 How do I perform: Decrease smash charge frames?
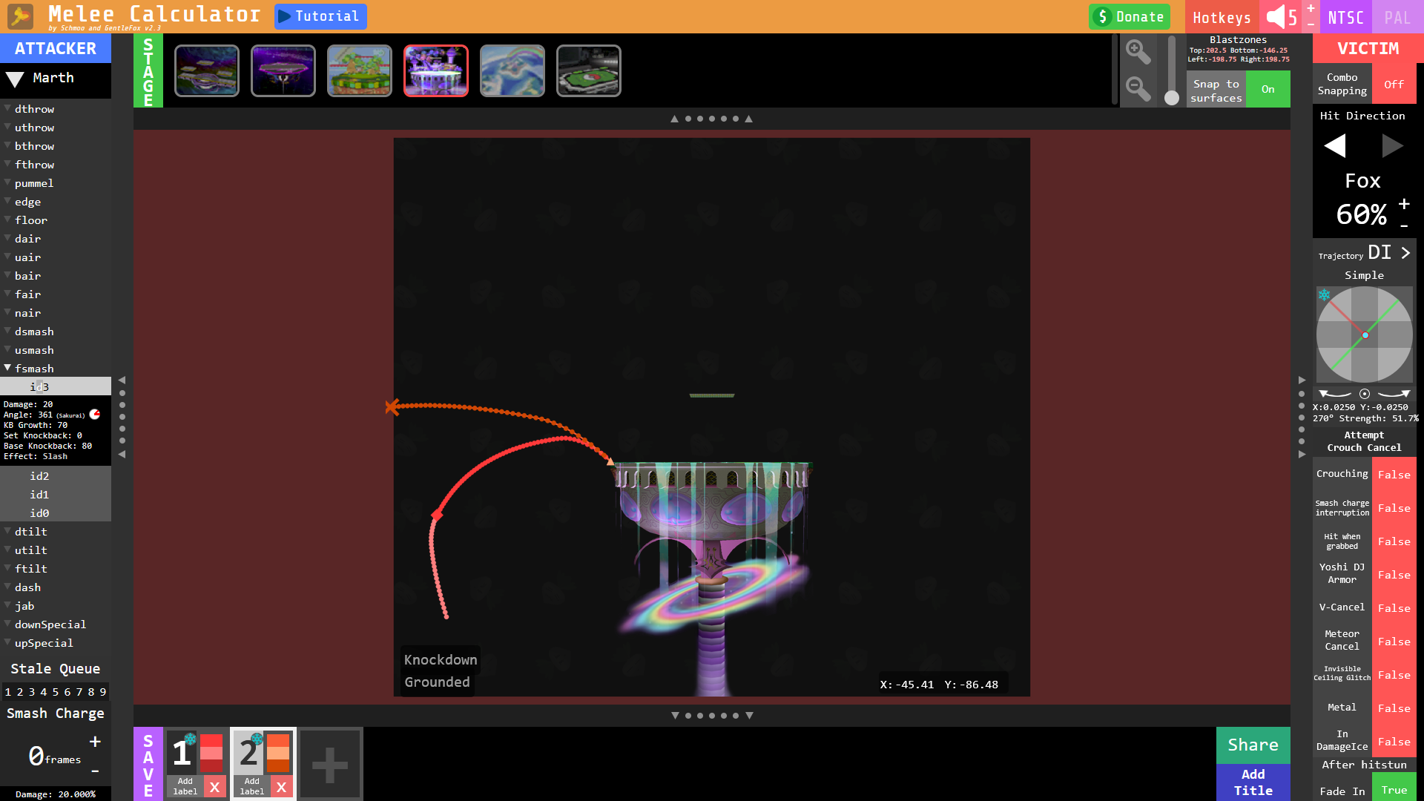tap(95, 771)
